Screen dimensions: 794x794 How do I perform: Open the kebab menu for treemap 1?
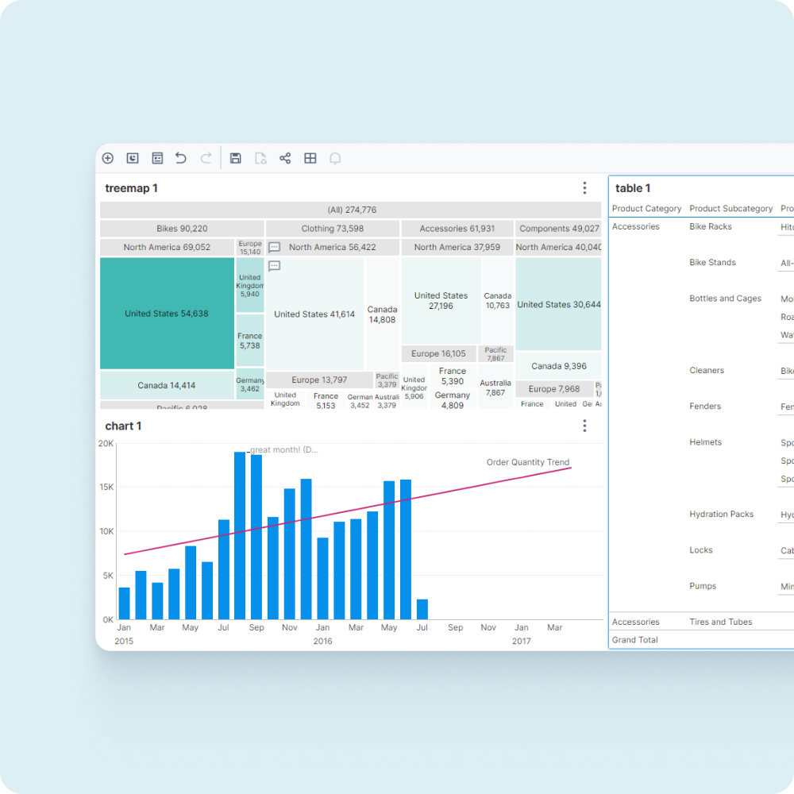(x=585, y=188)
